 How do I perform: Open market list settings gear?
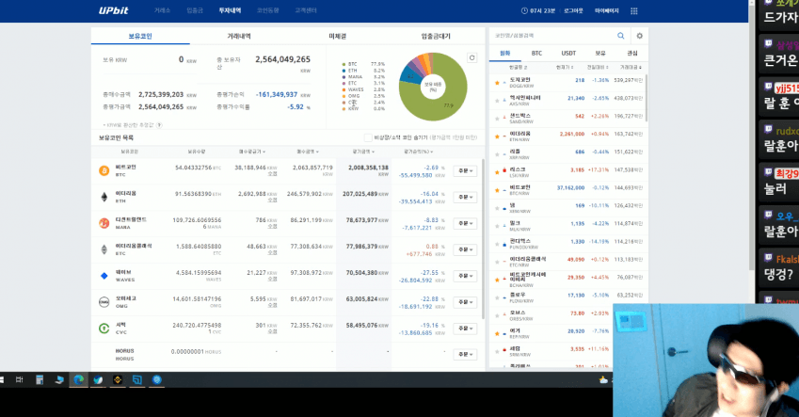click(x=640, y=36)
